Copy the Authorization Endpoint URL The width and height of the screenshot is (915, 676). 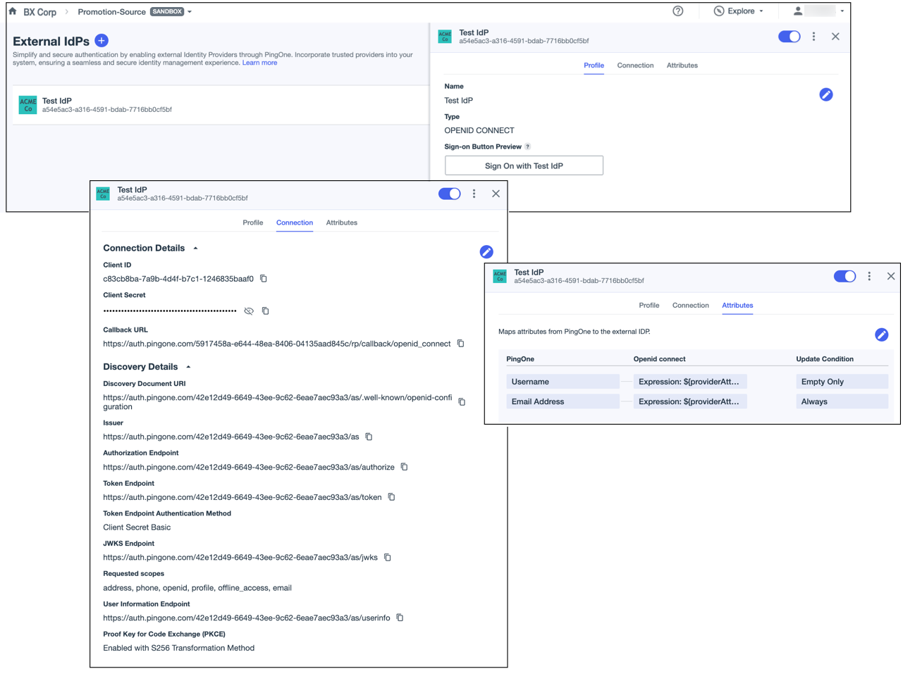[405, 467]
